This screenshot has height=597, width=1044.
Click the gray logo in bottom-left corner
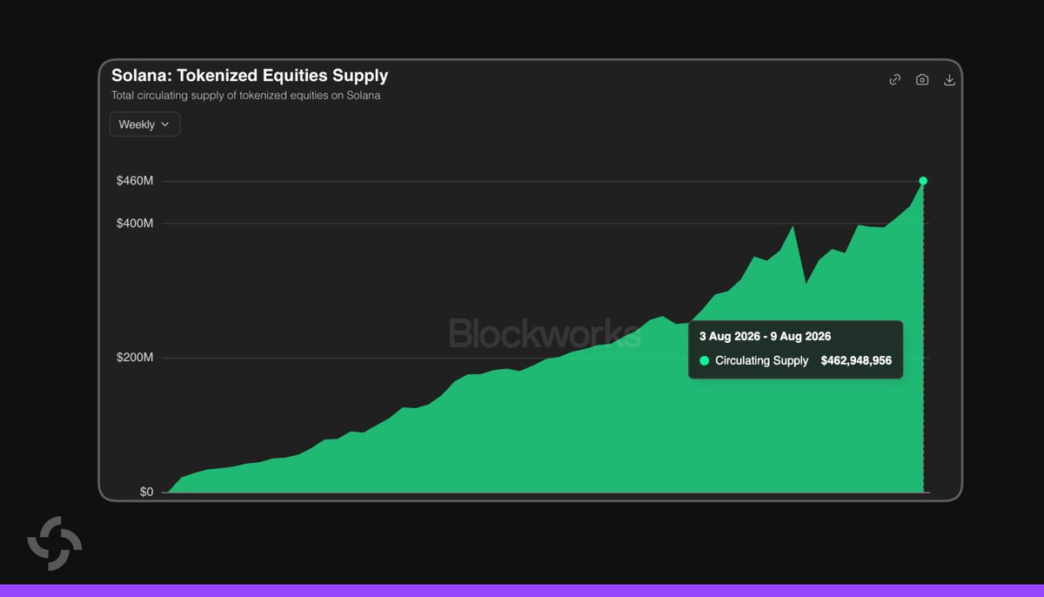pyautogui.click(x=55, y=543)
